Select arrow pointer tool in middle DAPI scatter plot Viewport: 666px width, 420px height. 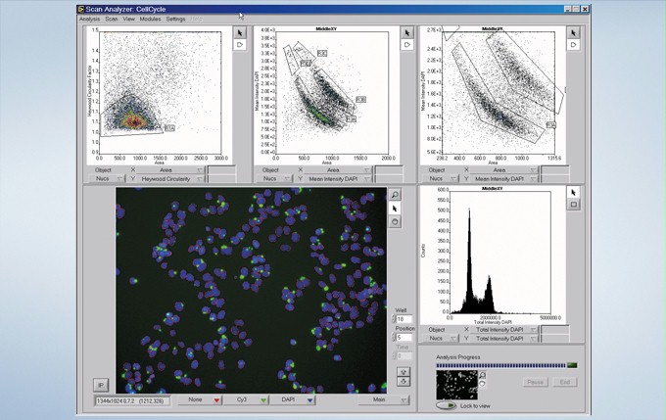point(406,32)
